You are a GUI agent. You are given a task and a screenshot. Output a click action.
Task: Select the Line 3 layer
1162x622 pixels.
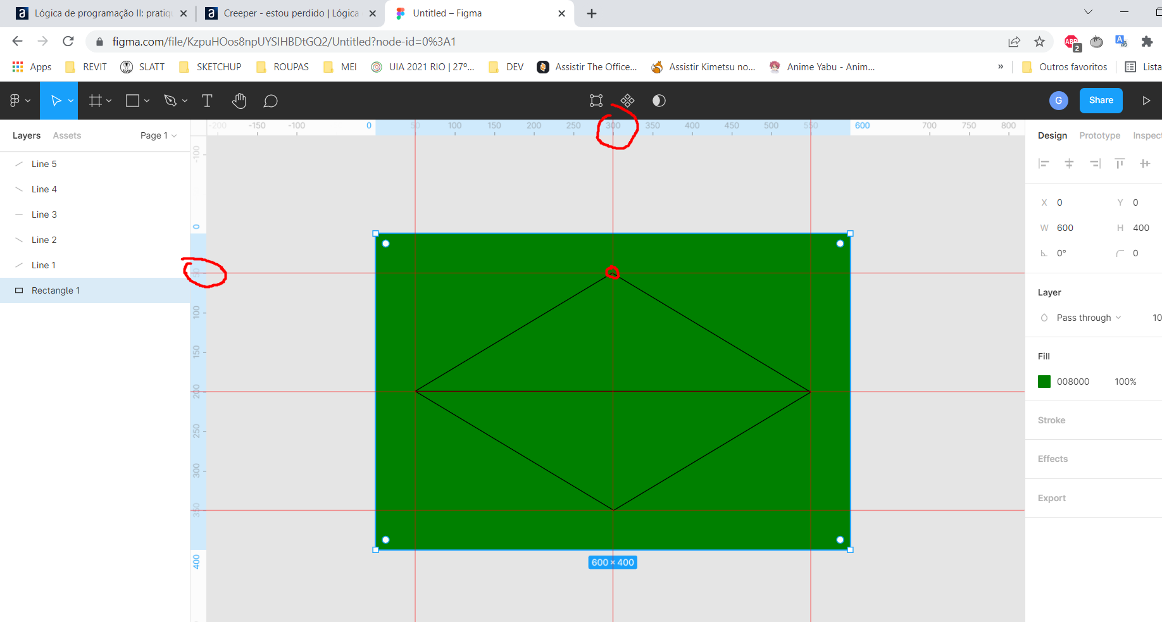point(95,215)
